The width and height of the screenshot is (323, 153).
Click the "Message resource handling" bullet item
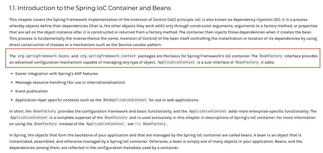click(x=70, y=82)
